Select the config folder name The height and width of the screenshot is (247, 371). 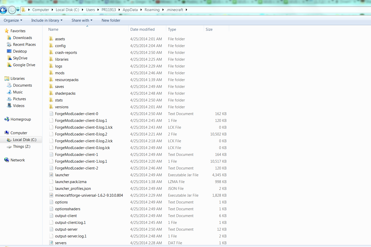point(60,46)
